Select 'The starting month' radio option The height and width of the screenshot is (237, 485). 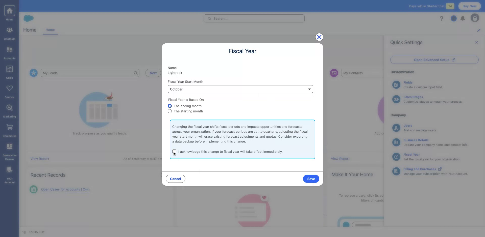[x=169, y=111]
